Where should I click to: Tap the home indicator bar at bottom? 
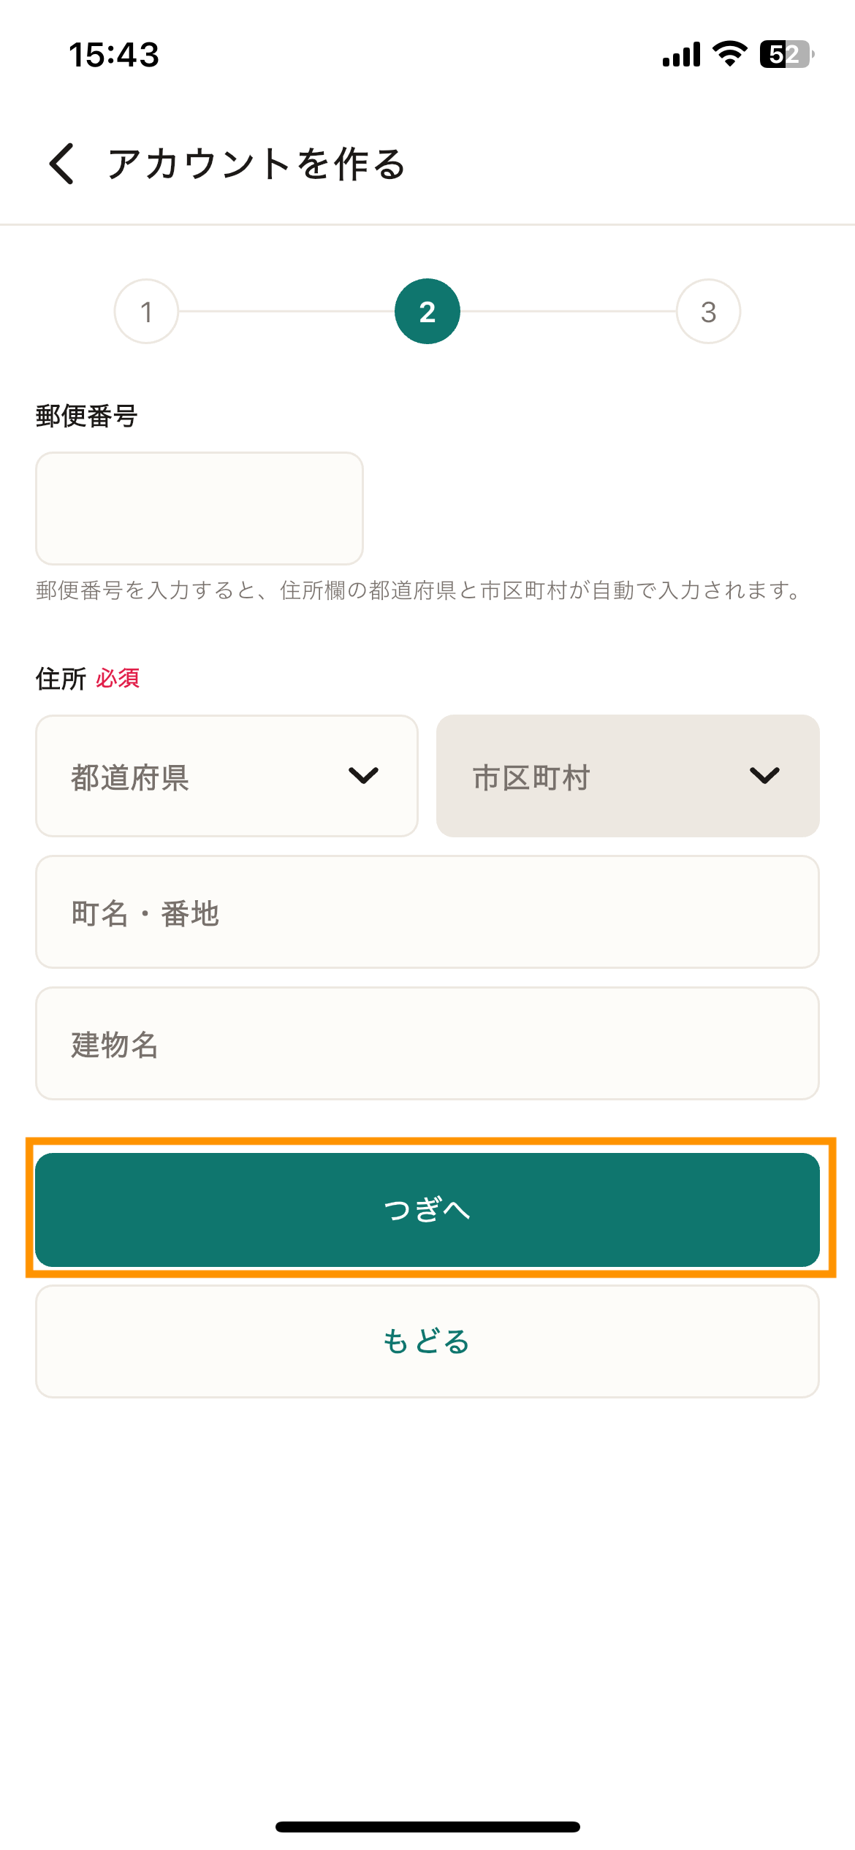coord(427,1827)
